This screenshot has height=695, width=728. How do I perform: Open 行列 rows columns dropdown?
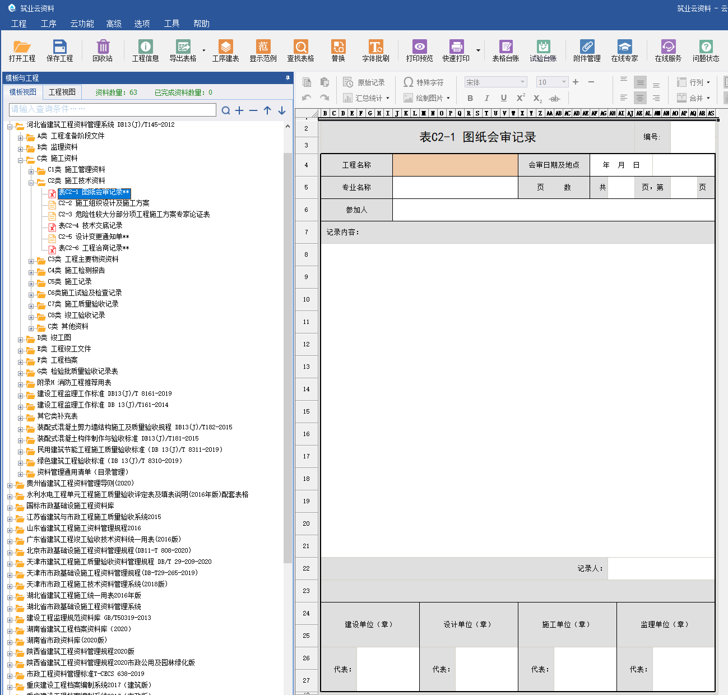pyautogui.click(x=693, y=82)
